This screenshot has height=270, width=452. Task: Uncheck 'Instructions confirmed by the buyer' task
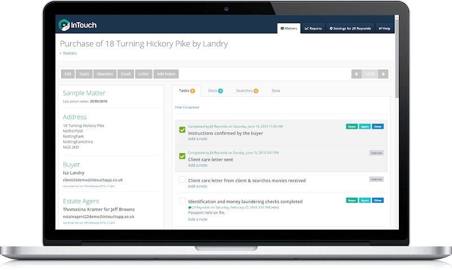click(x=182, y=130)
